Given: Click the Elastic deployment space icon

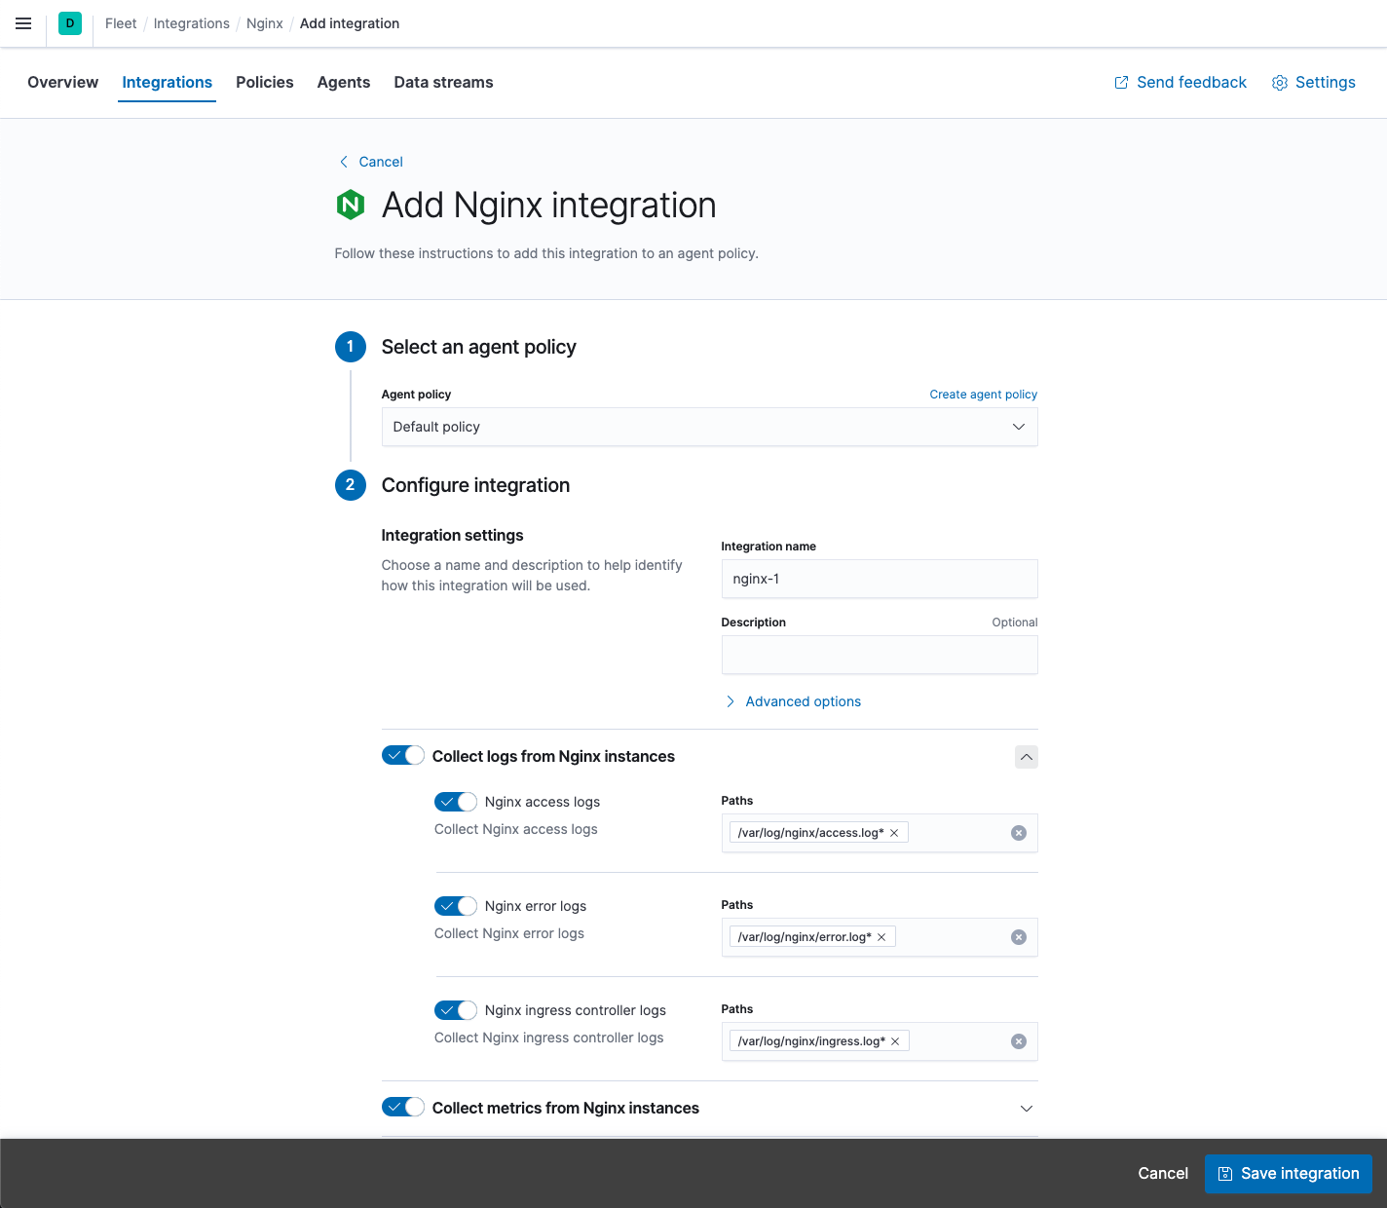Looking at the screenshot, I should (69, 22).
